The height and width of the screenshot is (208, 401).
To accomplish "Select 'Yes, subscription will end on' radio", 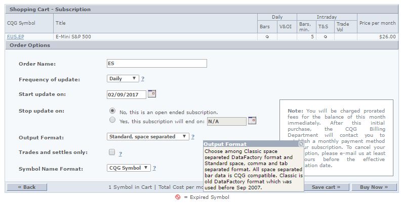I will [x=112, y=120].
